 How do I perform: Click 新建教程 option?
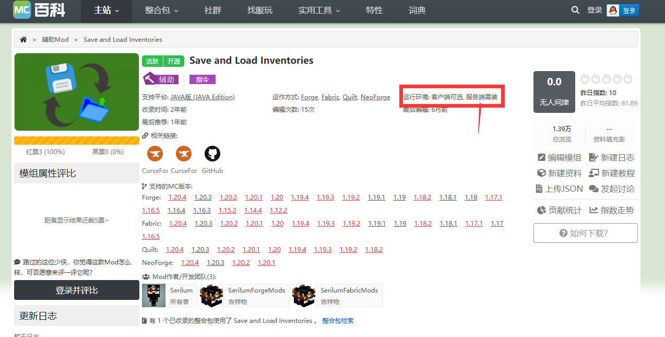point(611,173)
